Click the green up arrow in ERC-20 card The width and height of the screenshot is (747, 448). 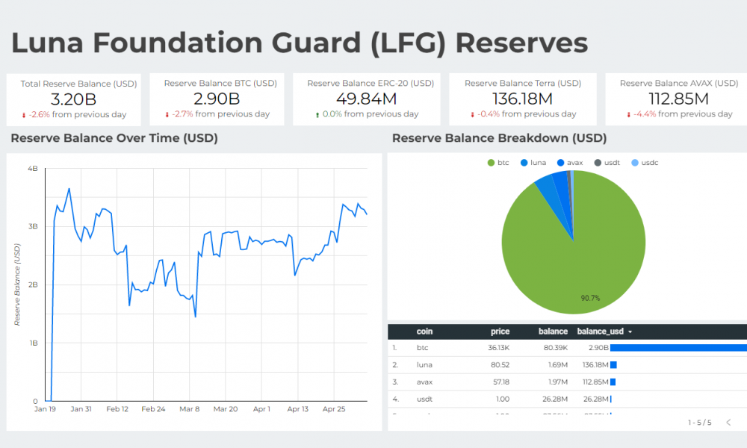point(317,115)
